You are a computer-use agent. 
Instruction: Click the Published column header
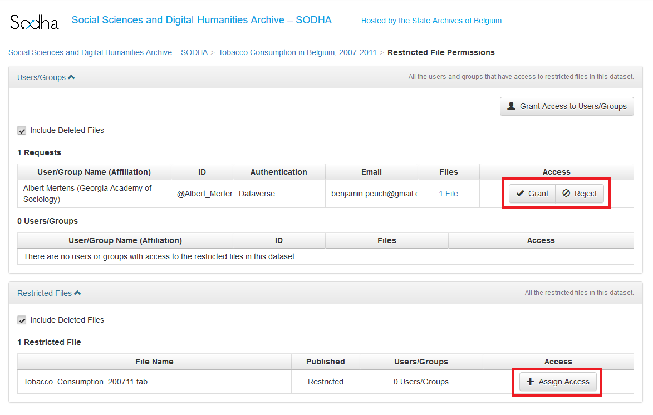click(326, 362)
